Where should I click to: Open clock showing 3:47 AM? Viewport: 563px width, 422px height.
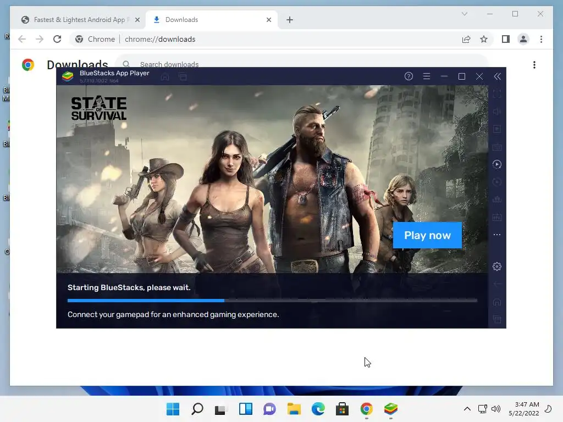coord(524,409)
